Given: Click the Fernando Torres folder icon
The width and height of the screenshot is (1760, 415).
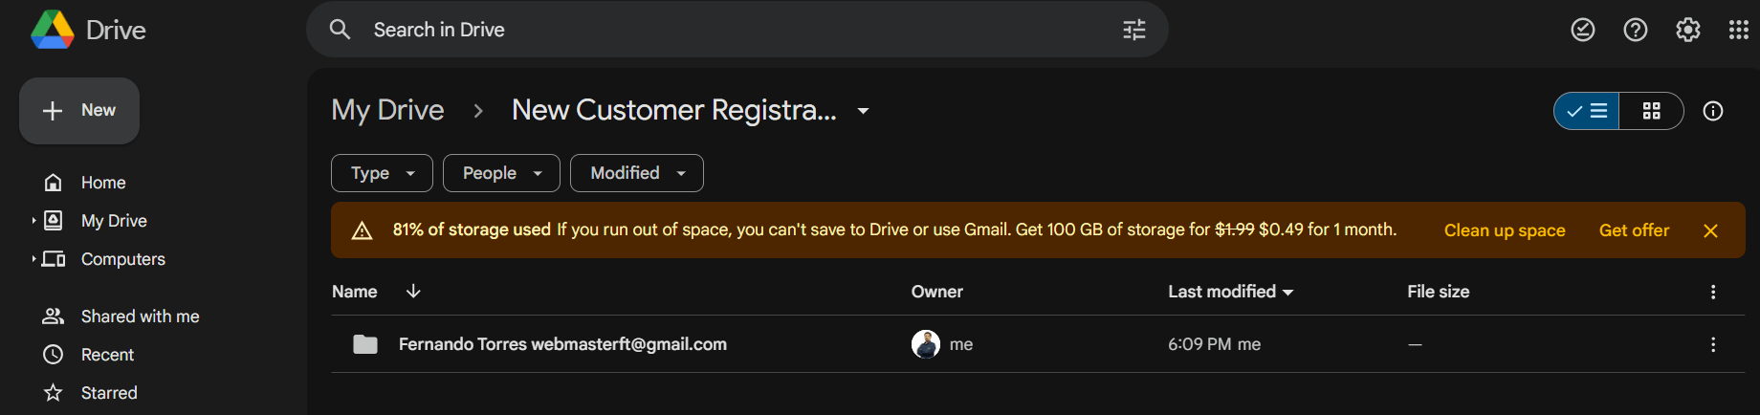Looking at the screenshot, I should pyautogui.click(x=365, y=344).
